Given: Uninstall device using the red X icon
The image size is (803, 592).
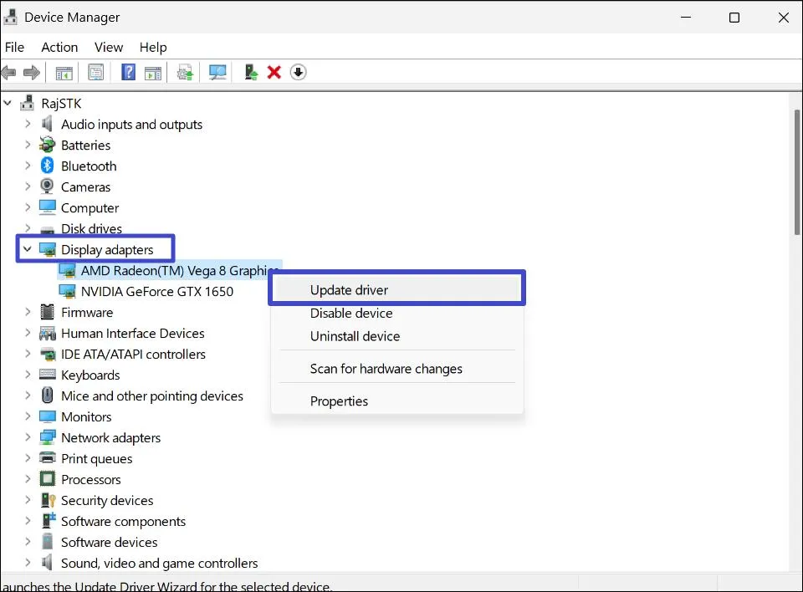Looking at the screenshot, I should tap(274, 72).
